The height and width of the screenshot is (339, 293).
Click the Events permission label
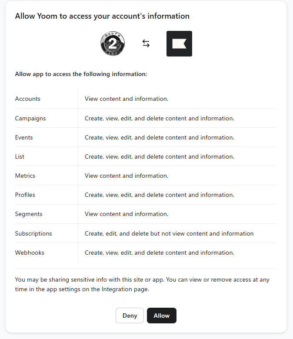(24, 137)
